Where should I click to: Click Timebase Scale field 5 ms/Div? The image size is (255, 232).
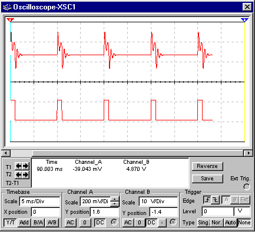tap(39, 201)
